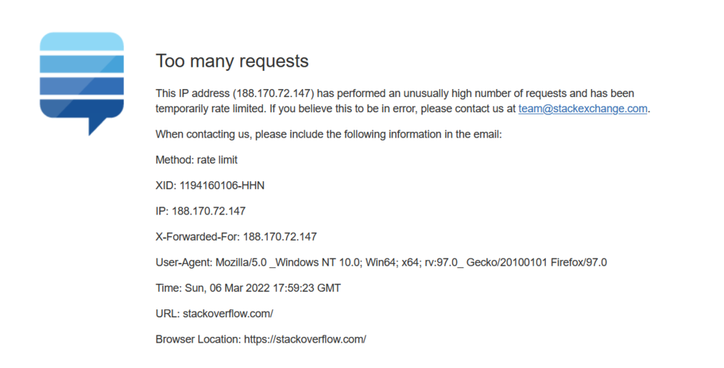Click the 'Method: rate limit' line
Viewport: 724px width, 368px height.
tap(197, 160)
